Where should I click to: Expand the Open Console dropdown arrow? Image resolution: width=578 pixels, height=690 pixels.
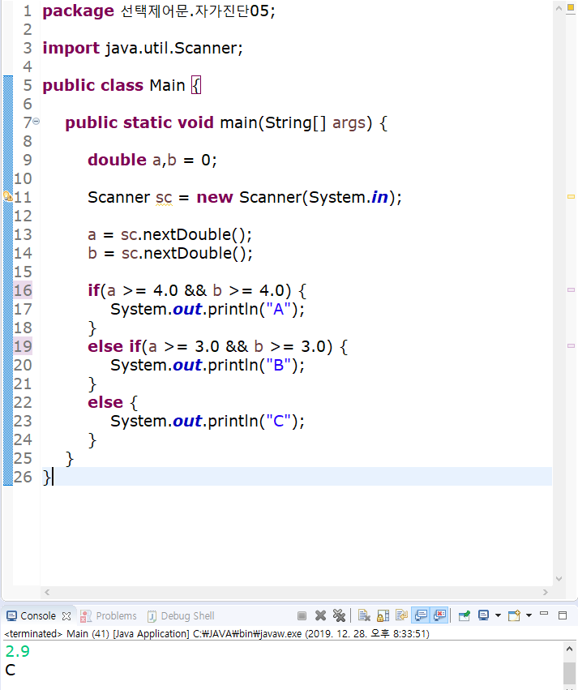coord(529,615)
